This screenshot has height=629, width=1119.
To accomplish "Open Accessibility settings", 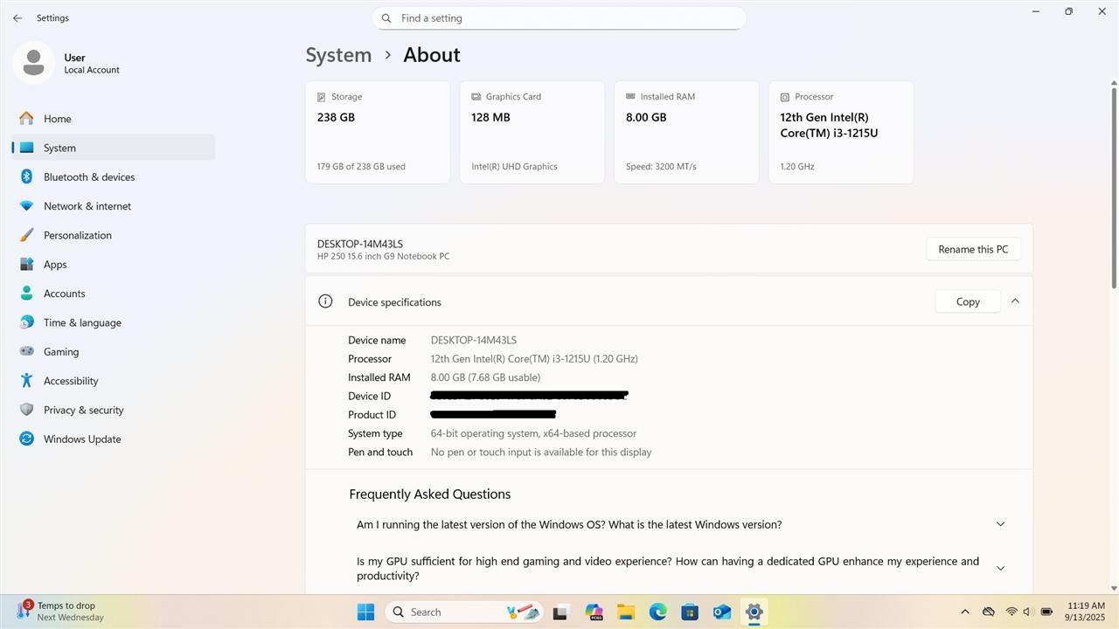I will pos(114,381).
